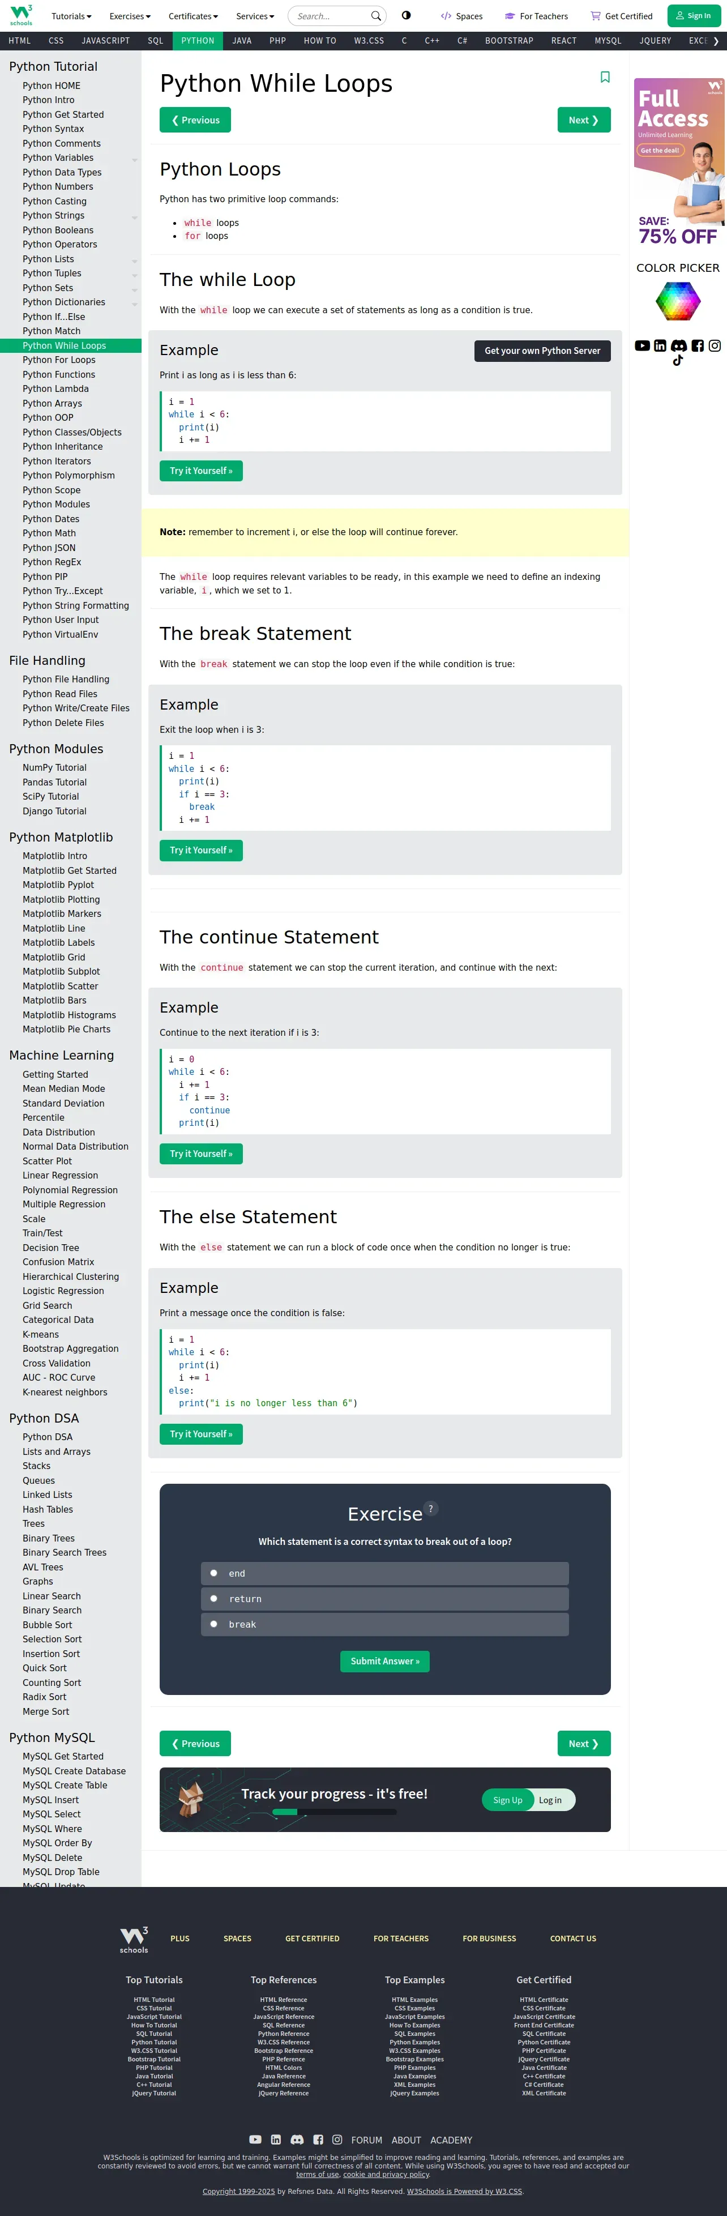Switch to the JQUERY topnav tab
Viewport: 727px width, 2216px height.
656,40
